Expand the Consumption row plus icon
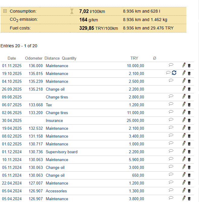The width and height of the screenshot is (199, 202). [5, 11]
